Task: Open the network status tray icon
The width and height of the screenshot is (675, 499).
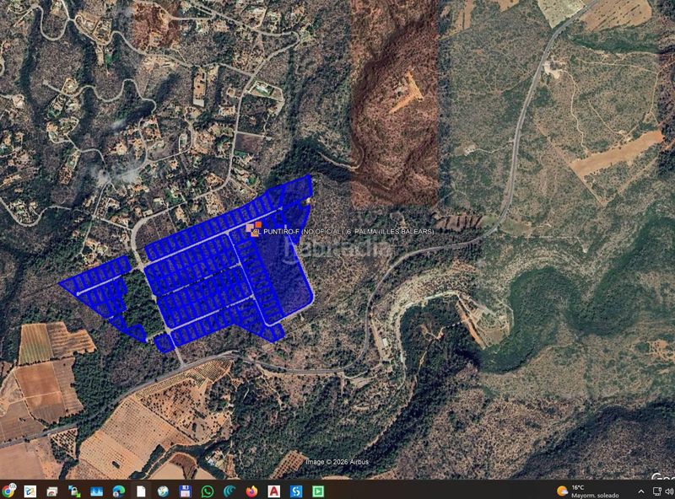Action: click(657, 491)
